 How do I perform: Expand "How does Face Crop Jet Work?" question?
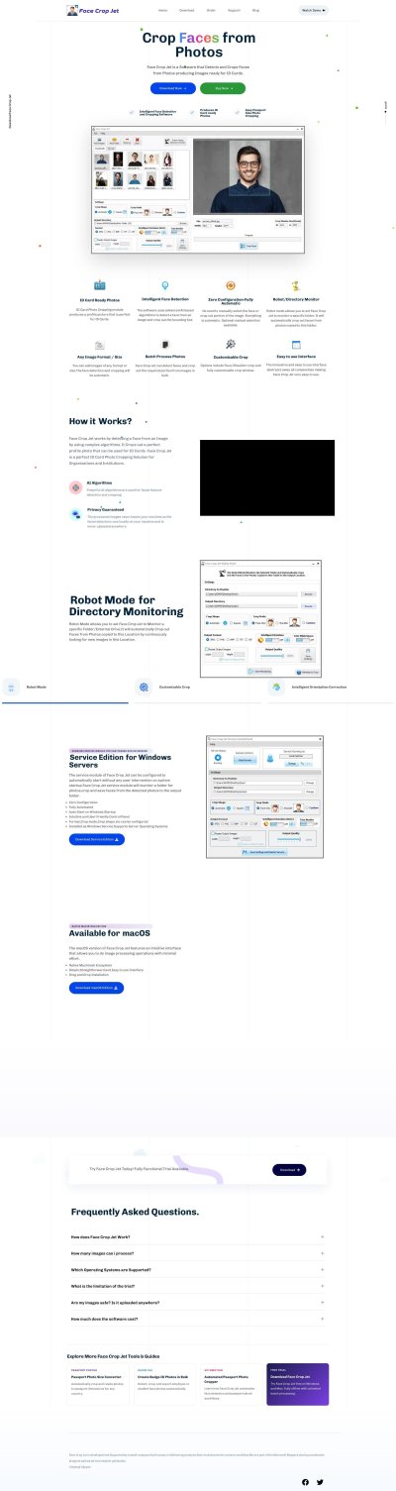click(x=198, y=1237)
